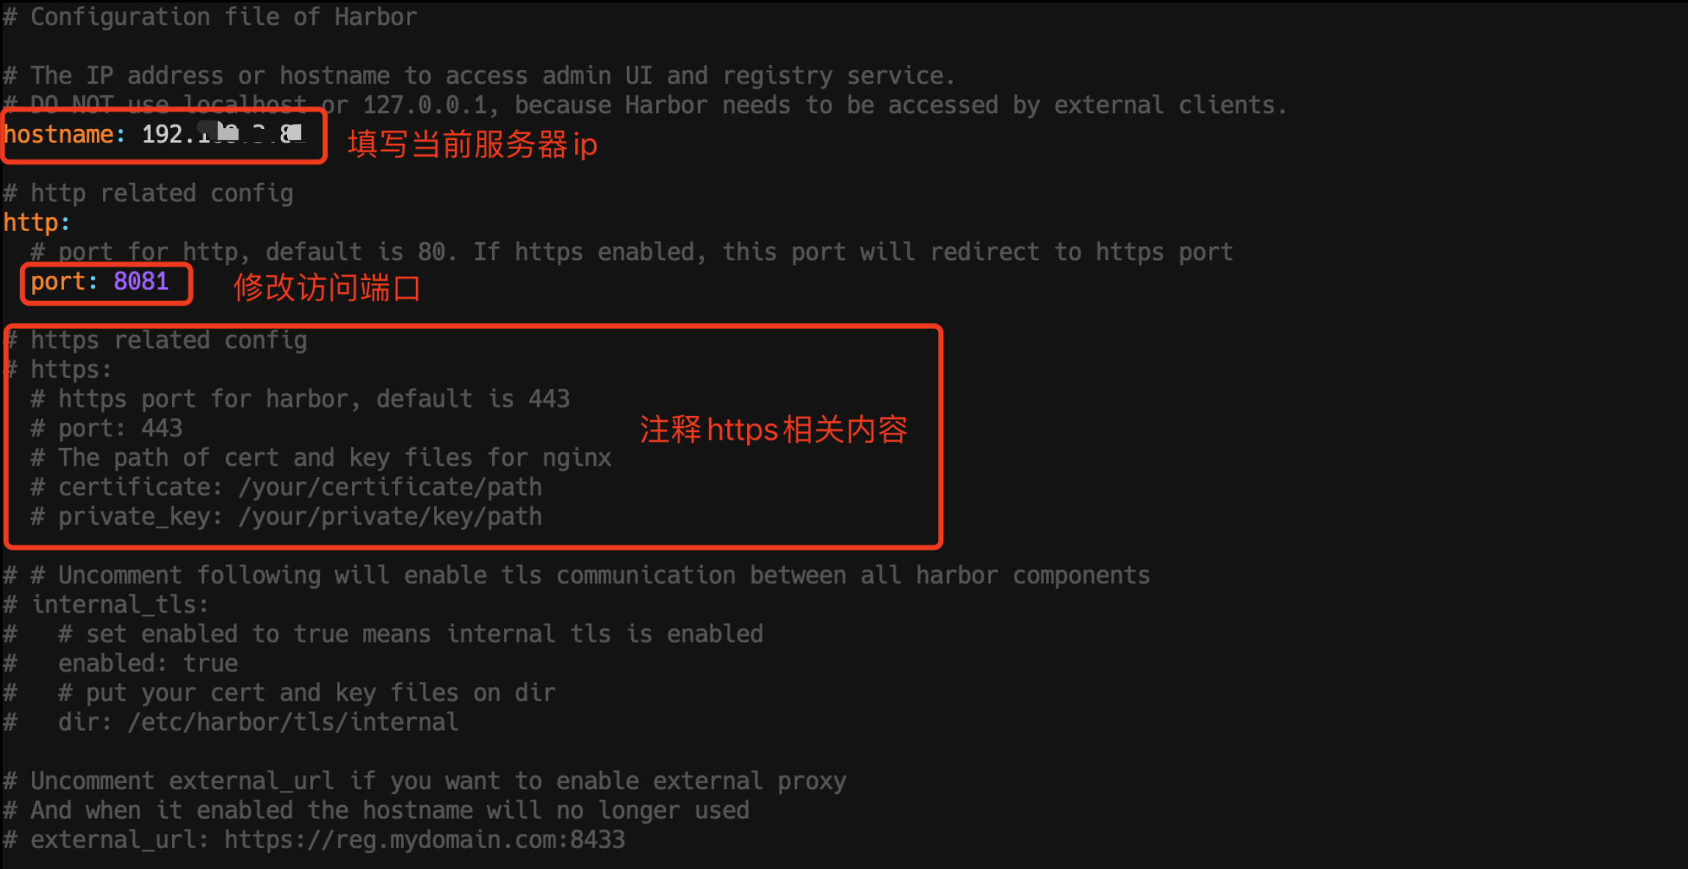
Task: Click the red annotation 填写当前服务器ip
Action: [472, 145]
